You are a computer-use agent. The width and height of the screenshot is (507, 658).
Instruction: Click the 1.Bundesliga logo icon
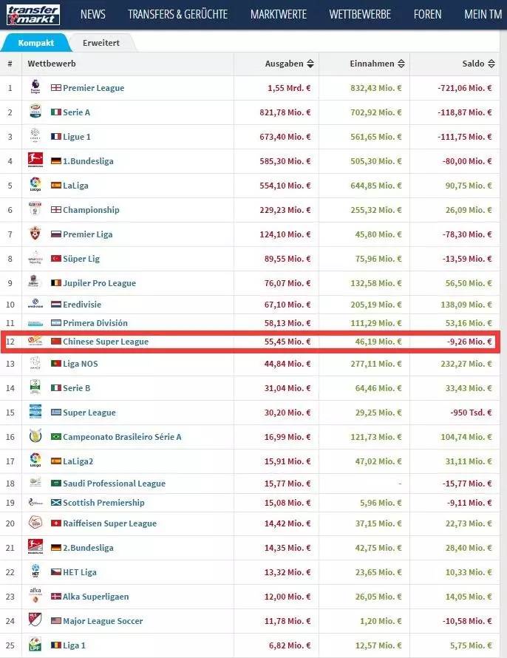tap(35, 160)
